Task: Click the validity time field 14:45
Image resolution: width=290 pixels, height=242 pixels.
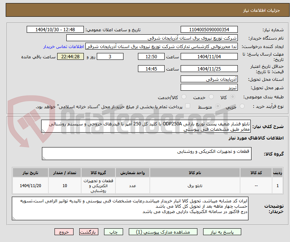Action: tap(151, 69)
